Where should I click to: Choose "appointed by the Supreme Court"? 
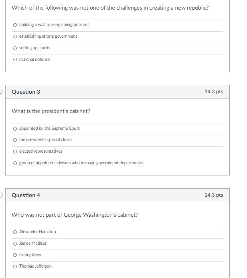[15, 129]
